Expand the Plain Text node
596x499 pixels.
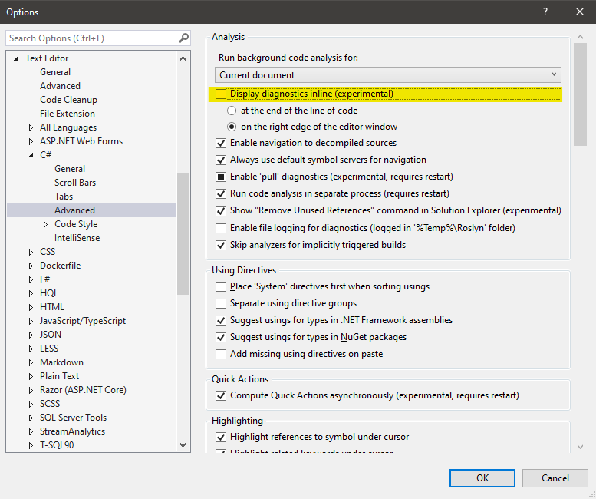click(x=31, y=376)
